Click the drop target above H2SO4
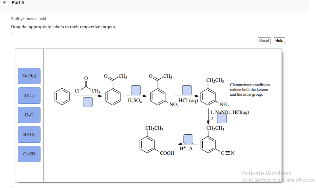Screen dimensions: 316x190 click(136, 90)
